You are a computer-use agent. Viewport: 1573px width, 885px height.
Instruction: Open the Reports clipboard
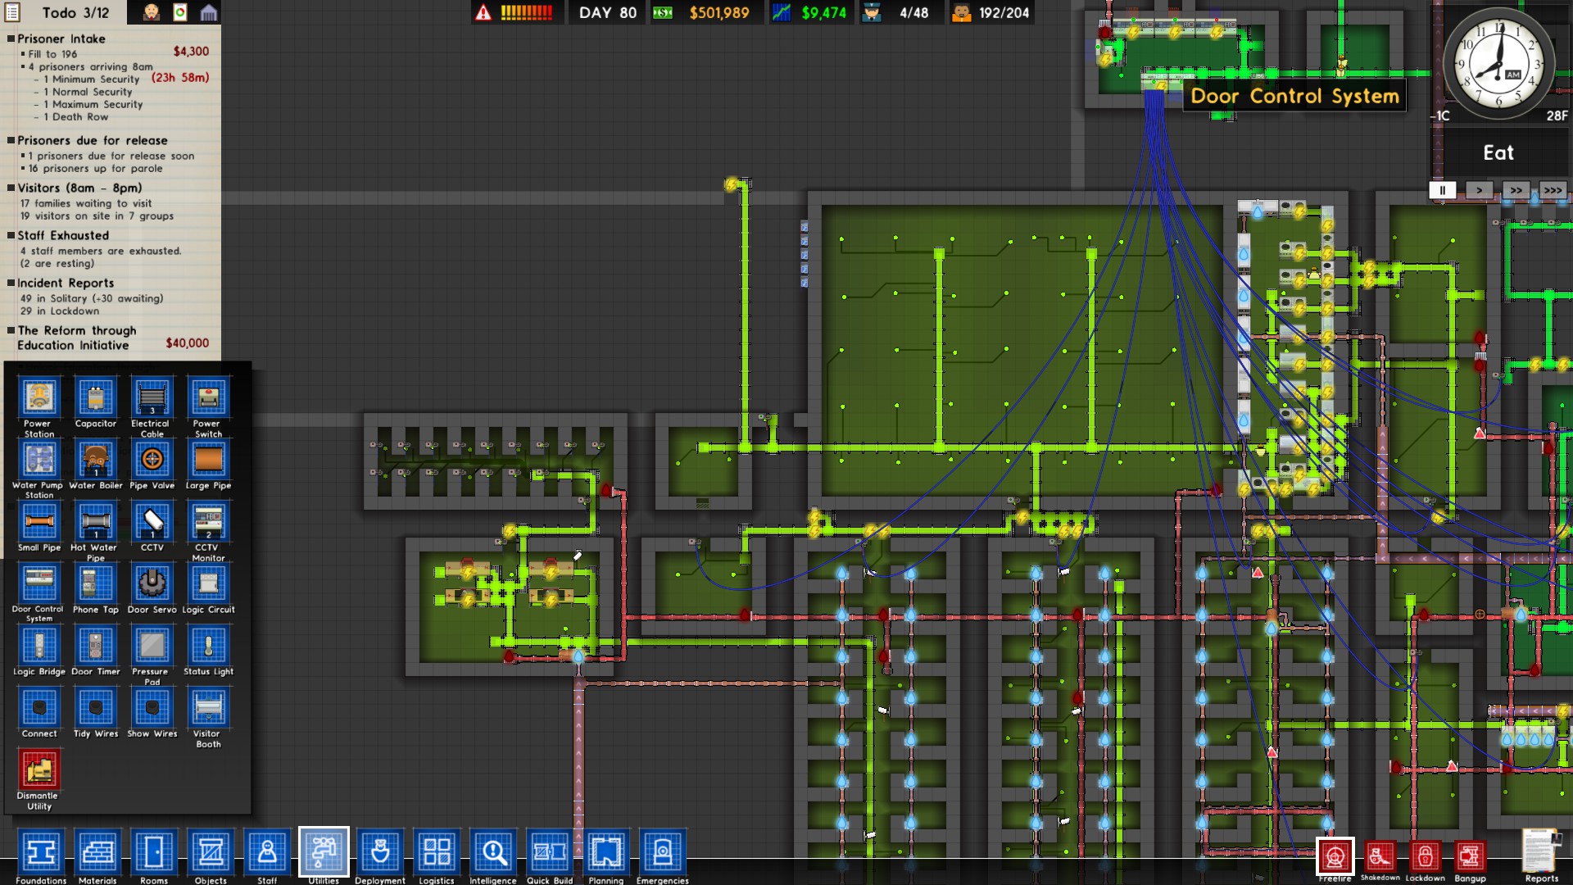coord(1541,852)
